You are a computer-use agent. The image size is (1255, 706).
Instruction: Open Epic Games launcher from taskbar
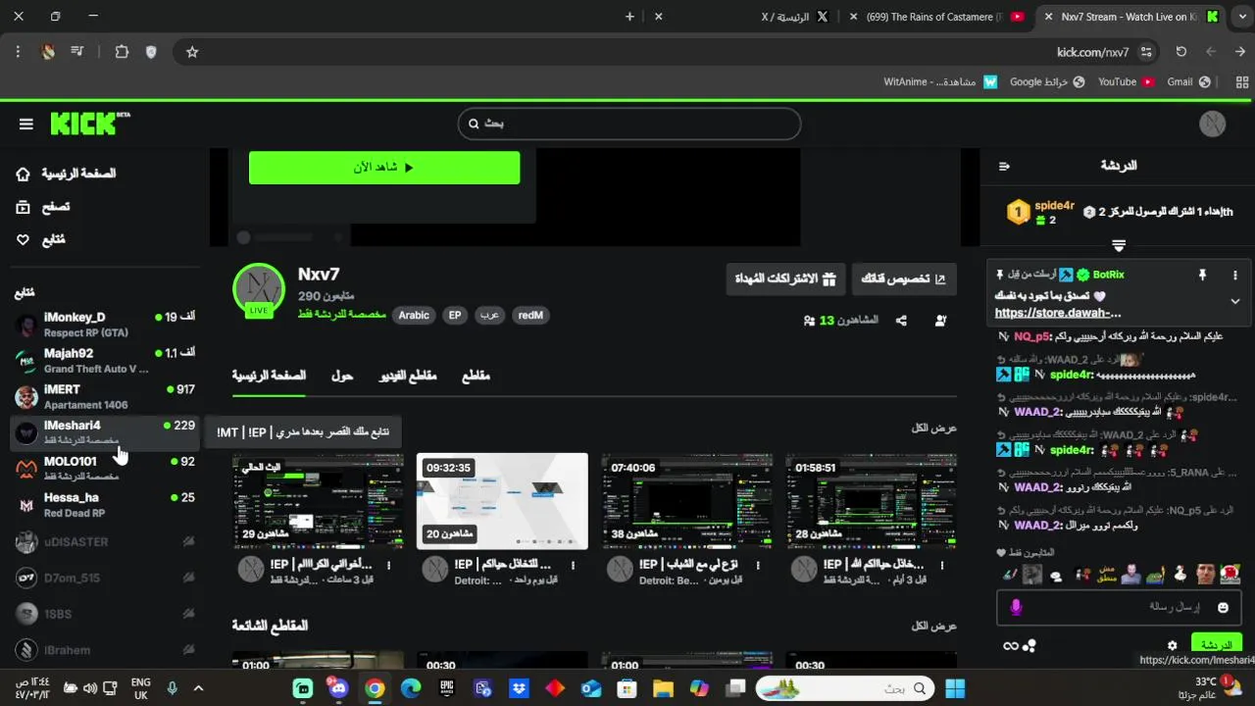(x=447, y=688)
